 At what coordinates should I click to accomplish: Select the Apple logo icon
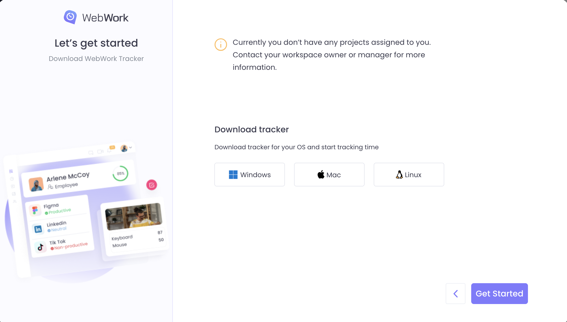(x=321, y=175)
